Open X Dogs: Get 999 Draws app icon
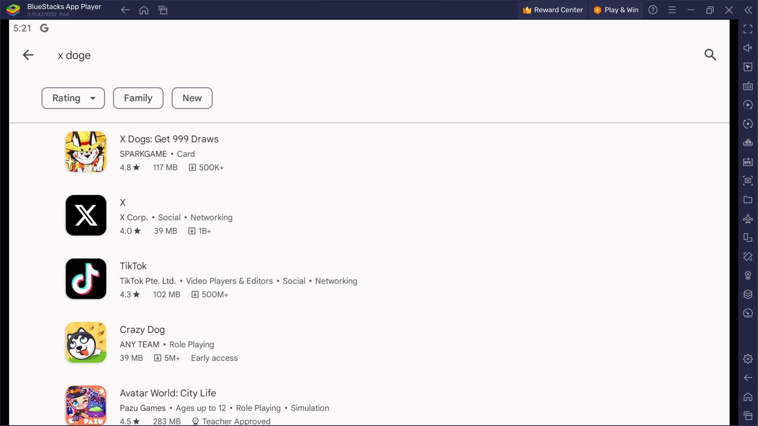The height and width of the screenshot is (426, 758). pyautogui.click(x=86, y=152)
